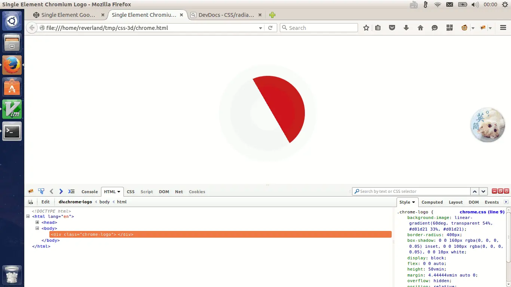
Task: Select the body breadcrumb
Action: 104,202
